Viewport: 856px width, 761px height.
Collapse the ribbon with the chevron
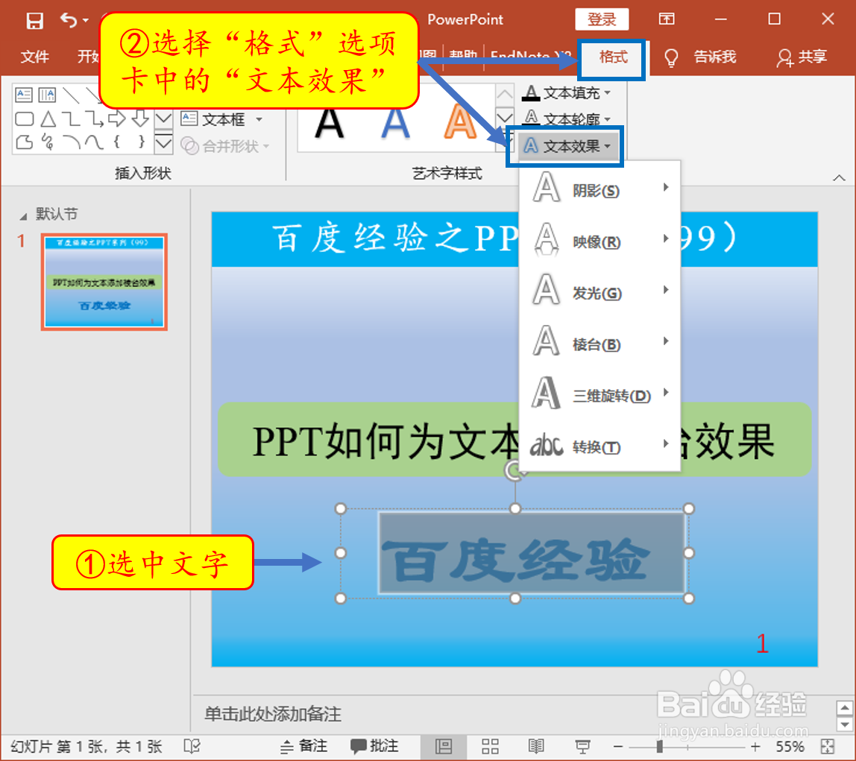(x=839, y=178)
